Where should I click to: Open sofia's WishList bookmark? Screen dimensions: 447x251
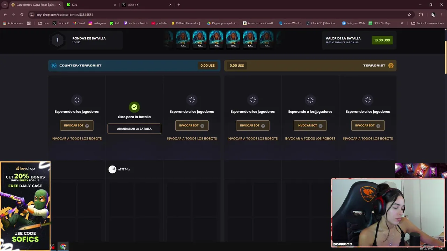[291, 23]
